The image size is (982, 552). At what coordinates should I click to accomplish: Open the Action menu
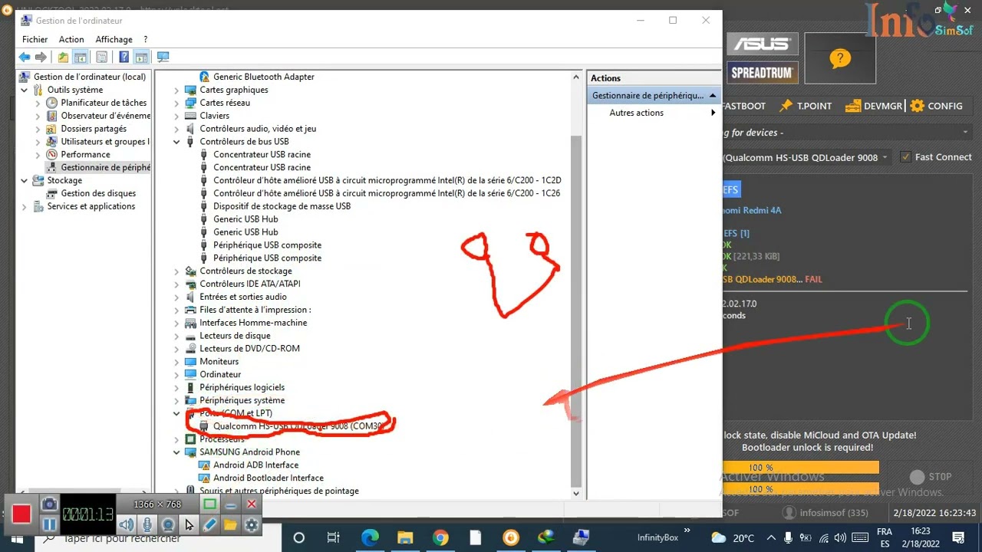[x=71, y=39]
